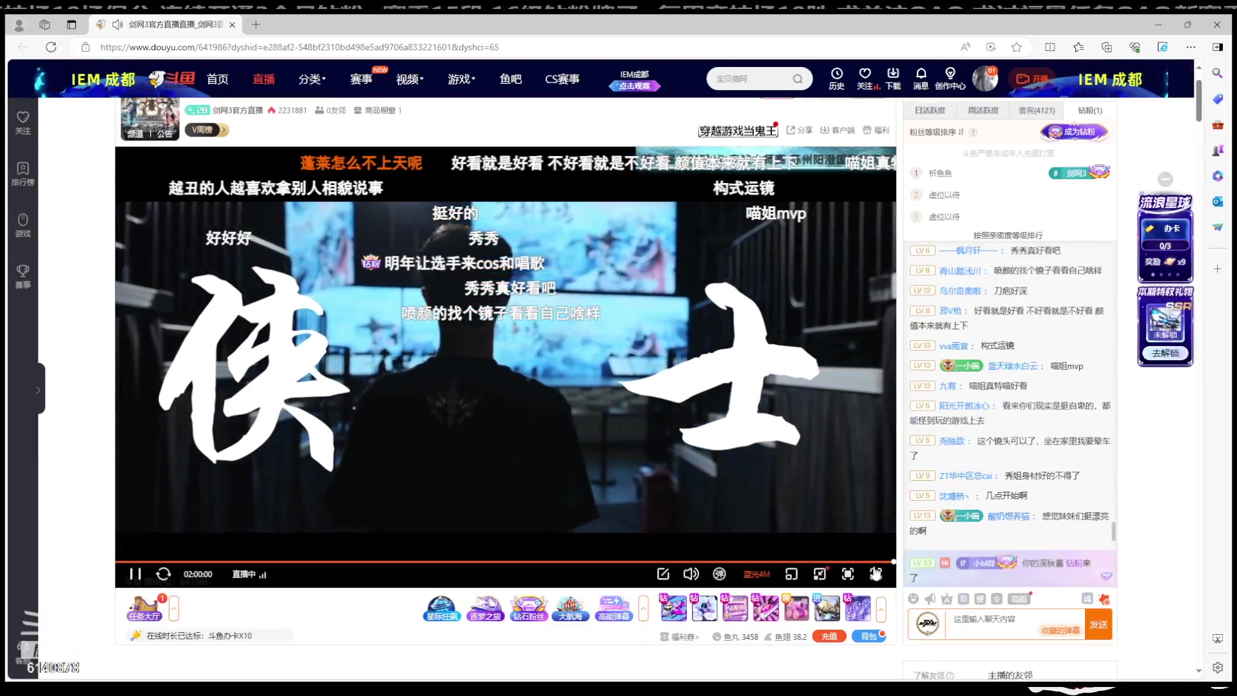
Task: Open the 蓝光4M quality selector
Action: (757, 574)
